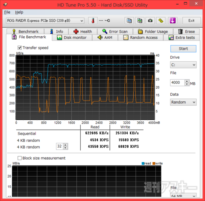This screenshot has height=201, width=205.
Task: Click the HD Tune app icon in title bar
Action: [x=6, y=4]
